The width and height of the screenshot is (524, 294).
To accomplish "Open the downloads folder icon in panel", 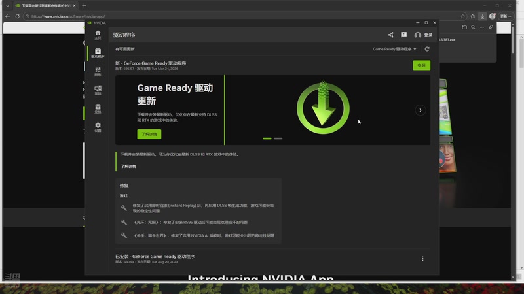I will [464, 27].
